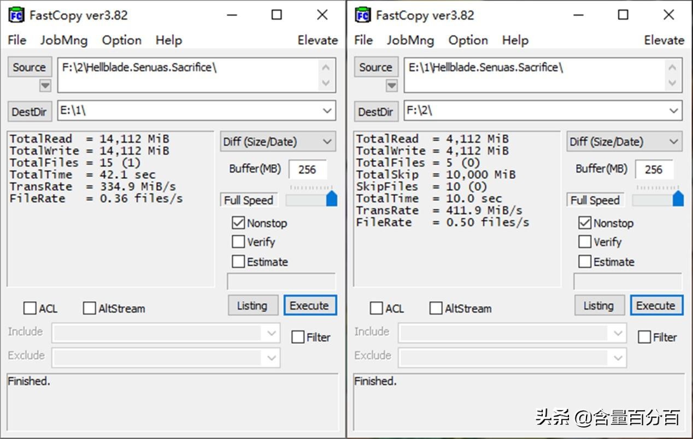The height and width of the screenshot is (439, 693).
Task: Enable Estimate checkbox in right window
Action: 585,261
